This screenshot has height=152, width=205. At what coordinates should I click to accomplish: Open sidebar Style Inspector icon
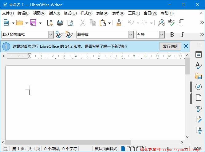tap(199, 109)
